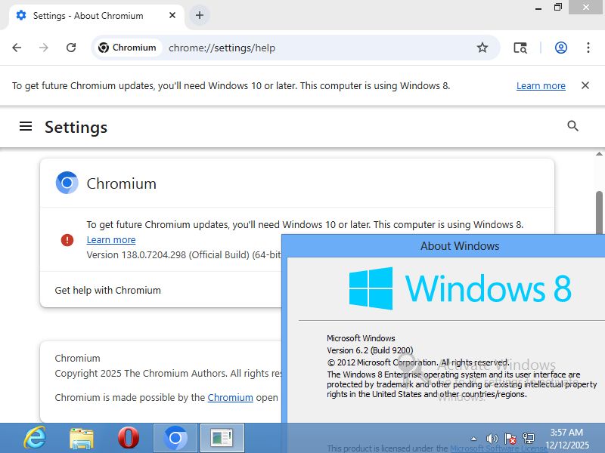Screen dimensions: 605x453
Task: Navigate back with the back arrow
Action: pos(17,47)
